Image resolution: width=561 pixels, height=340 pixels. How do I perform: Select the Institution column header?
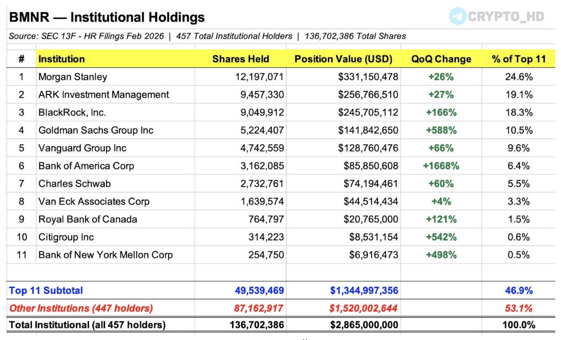tap(62, 59)
